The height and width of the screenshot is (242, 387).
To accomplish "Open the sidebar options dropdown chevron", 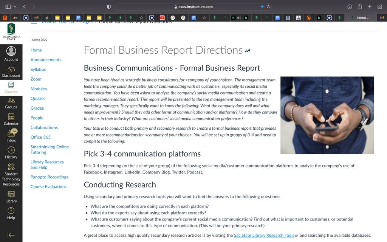I will (15, 7).
